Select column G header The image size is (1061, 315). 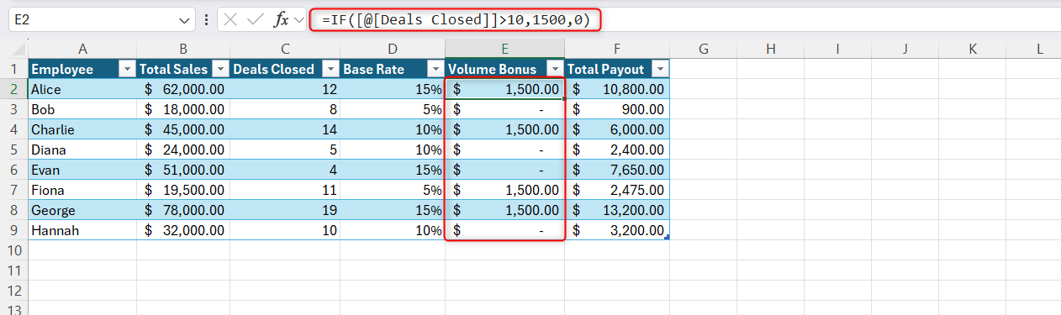click(704, 50)
